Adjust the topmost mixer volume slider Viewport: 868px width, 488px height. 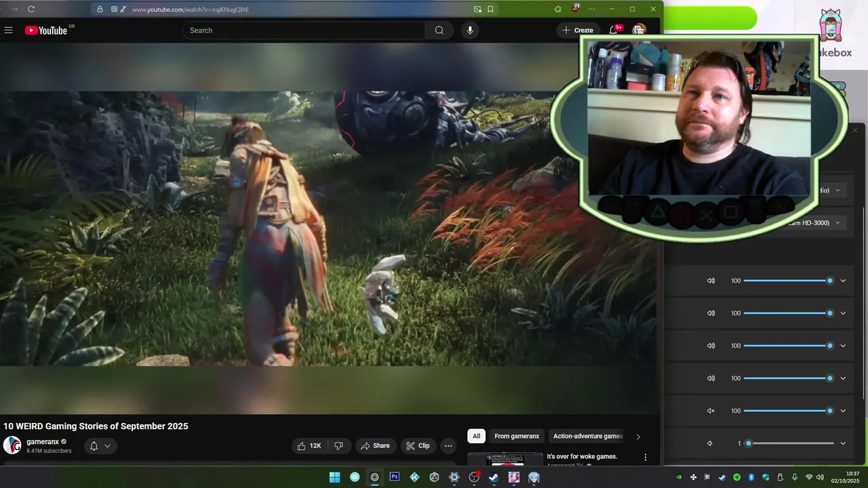click(789, 281)
